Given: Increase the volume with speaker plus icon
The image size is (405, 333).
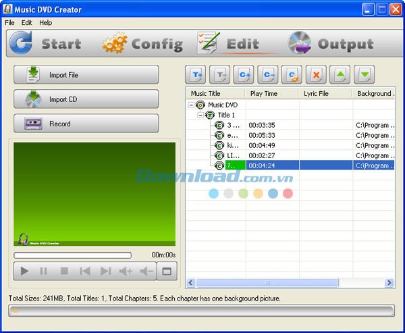Looking at the screenshot, I should (x=126, y=272).
